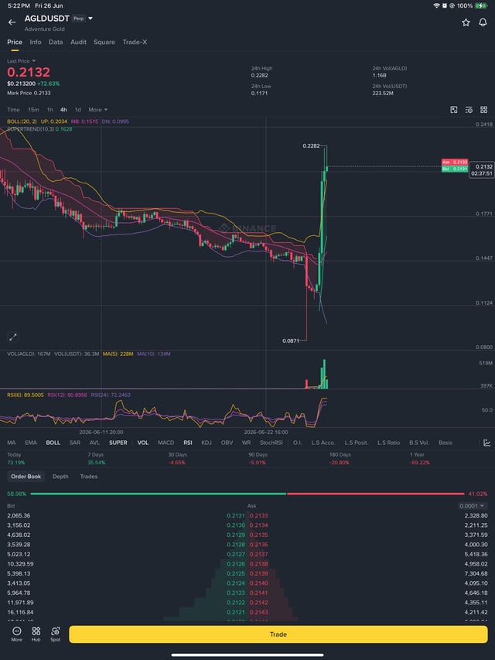Go back with the left arrow

(12, 22)
